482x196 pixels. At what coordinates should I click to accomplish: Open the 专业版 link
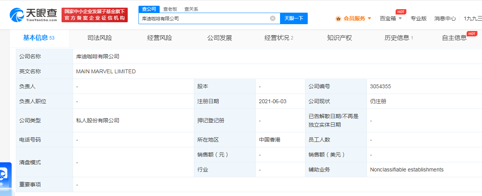click(x=419, y=18)
